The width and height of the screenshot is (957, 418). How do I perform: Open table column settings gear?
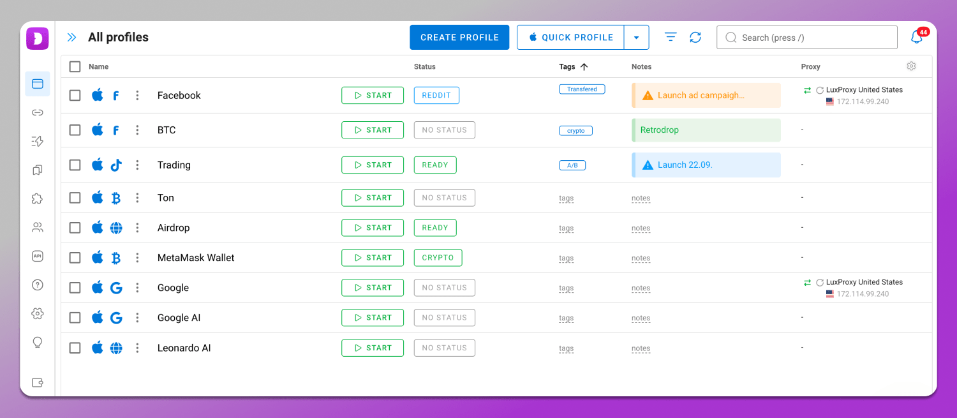tap(911, 66)
